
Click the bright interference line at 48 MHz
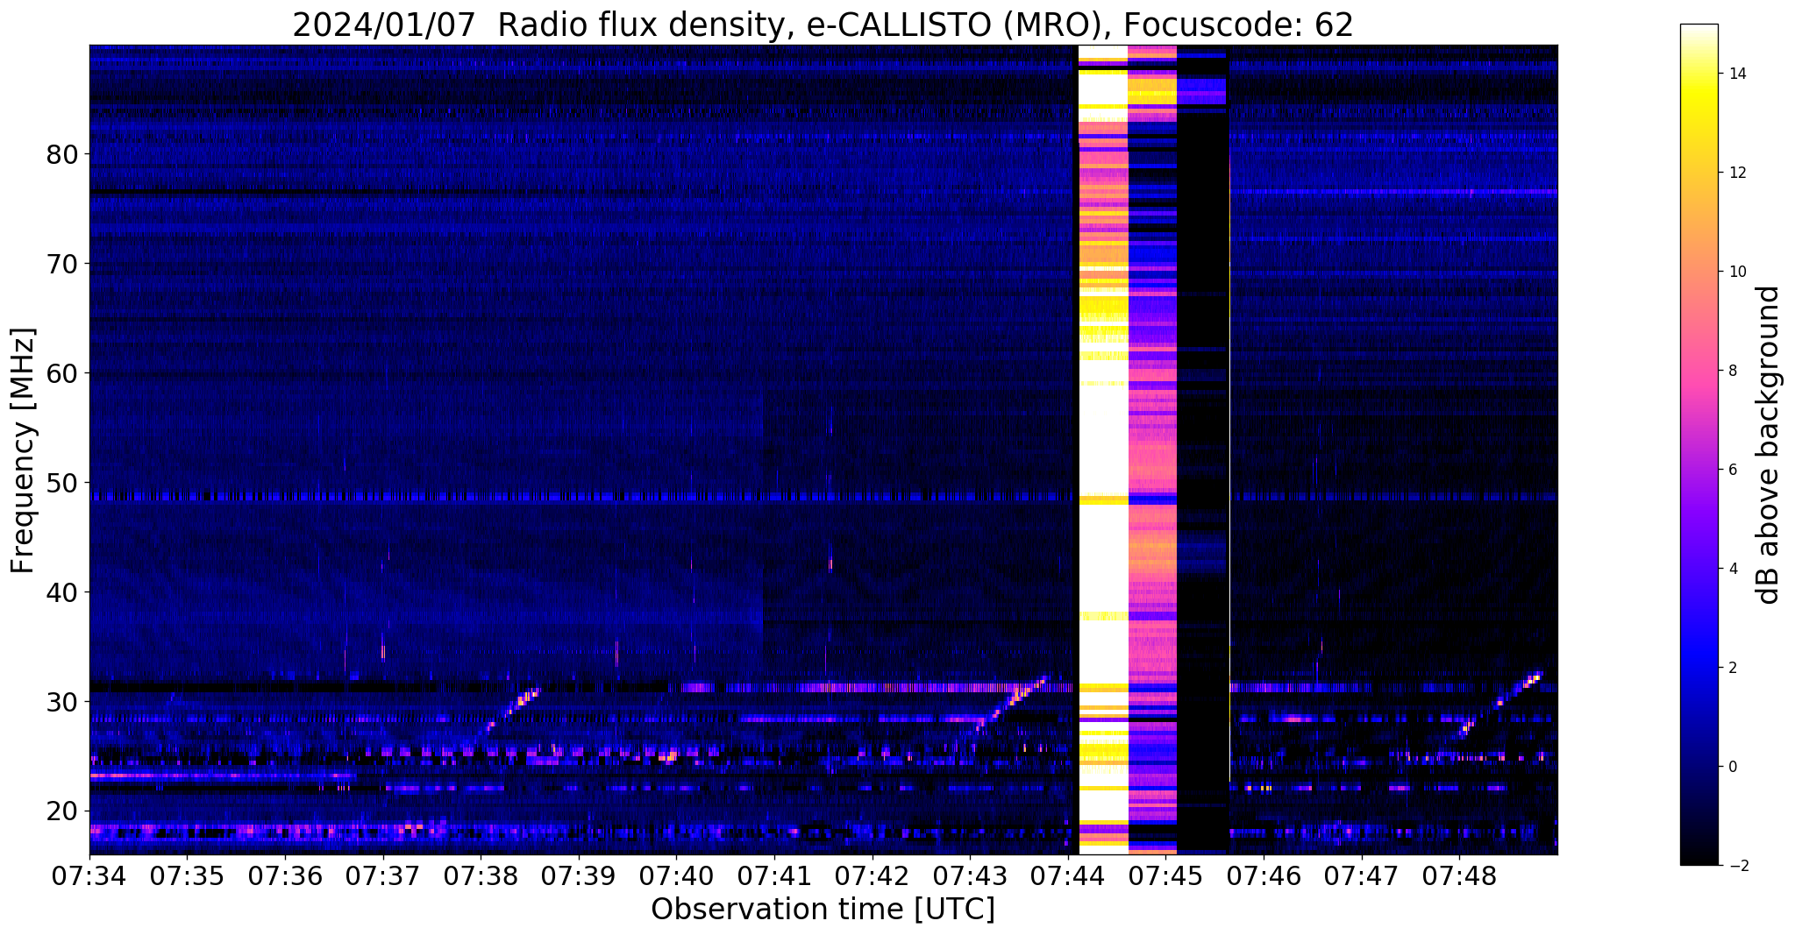[x=583, y=497]
